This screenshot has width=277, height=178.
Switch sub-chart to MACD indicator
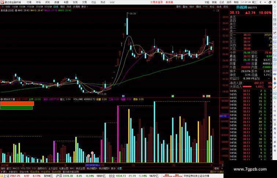tap(16, 168)
